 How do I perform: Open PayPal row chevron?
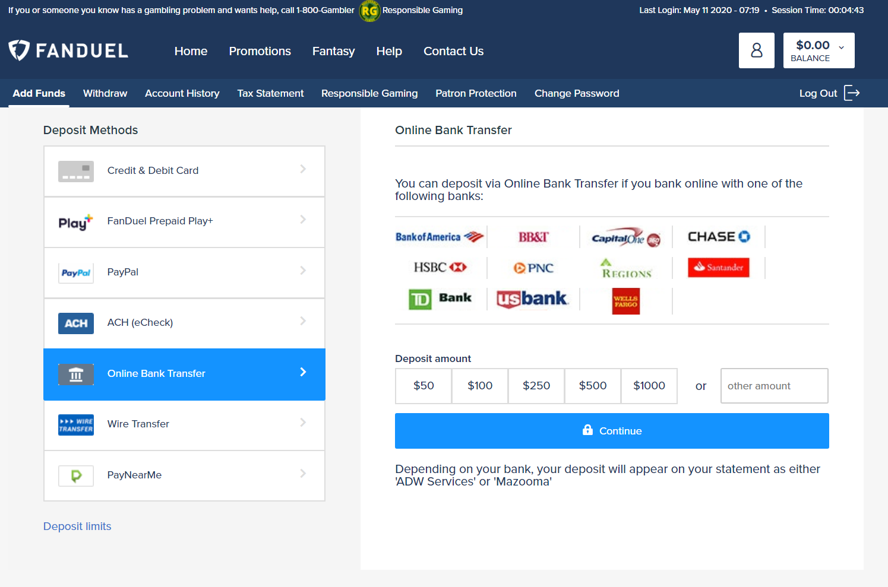[x=303, y=271]
